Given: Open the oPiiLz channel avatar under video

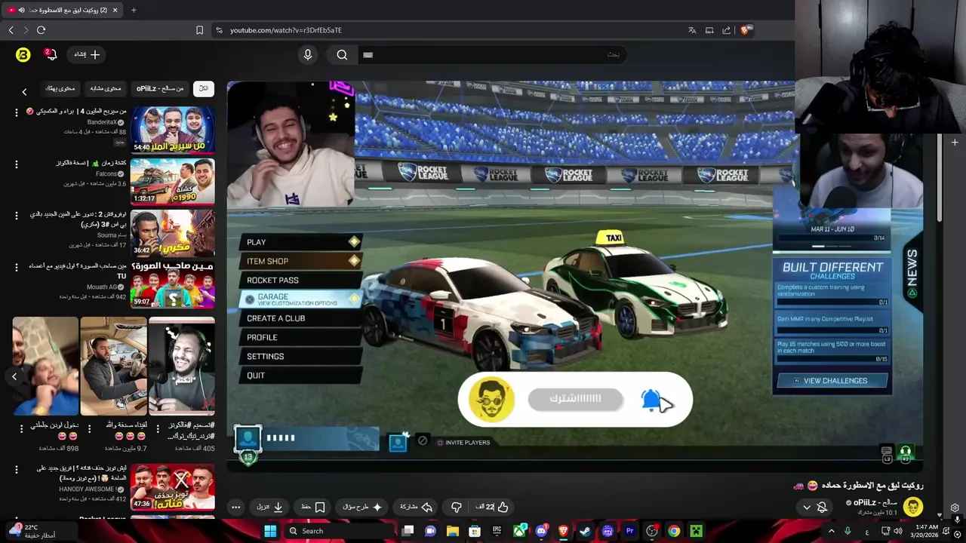Looking at the screenshot, I should pos(913,507).
